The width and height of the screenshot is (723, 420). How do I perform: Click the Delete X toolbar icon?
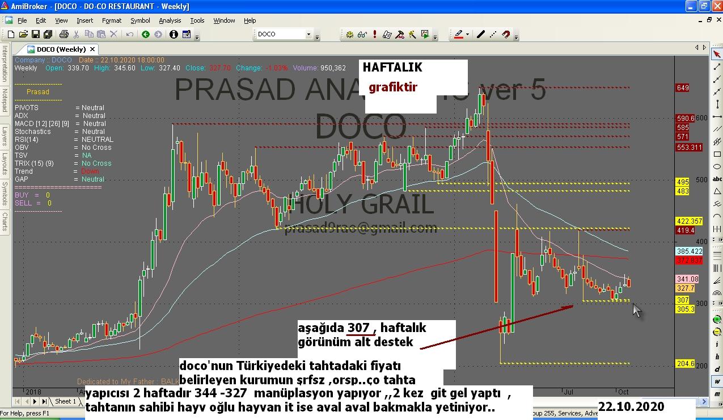tap(113, 35)
